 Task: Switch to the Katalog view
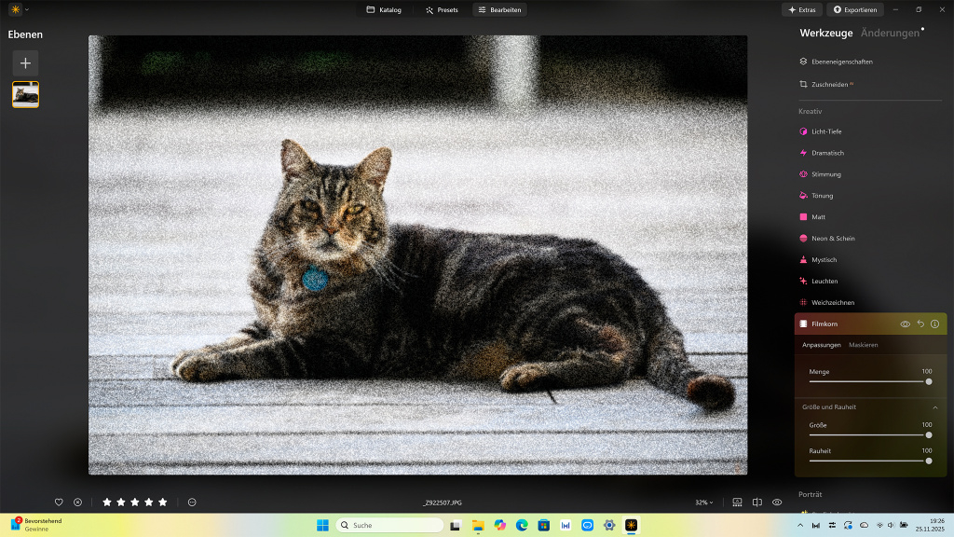(x=383, y=9)
